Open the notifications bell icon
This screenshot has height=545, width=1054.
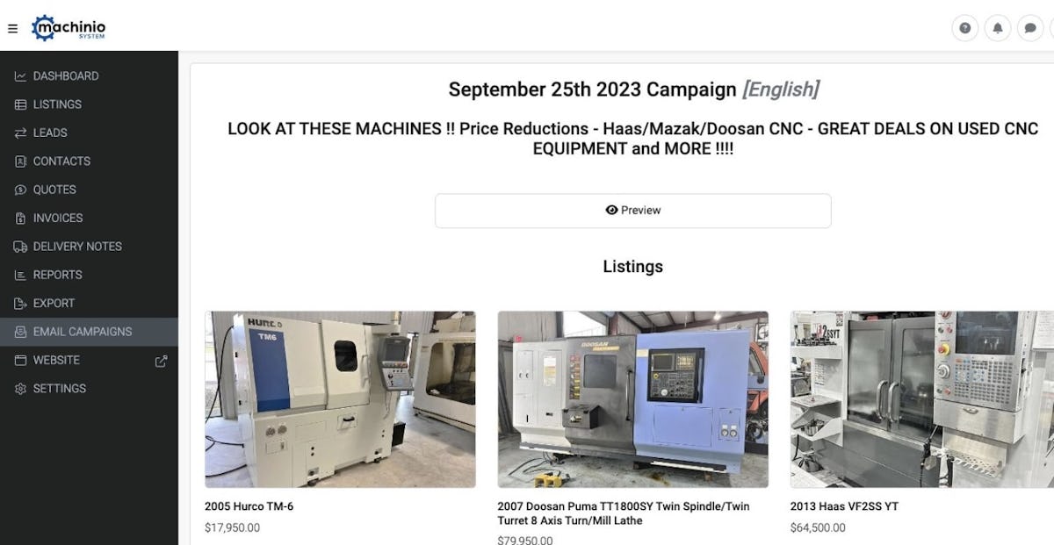coord(998,28)
